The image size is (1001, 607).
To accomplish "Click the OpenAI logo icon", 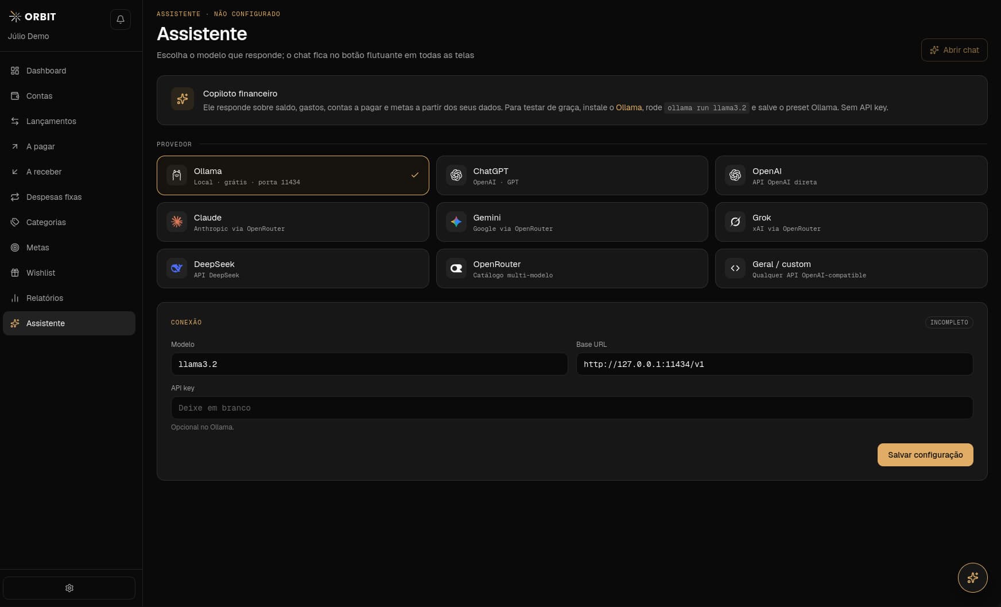I will [735, 175].
